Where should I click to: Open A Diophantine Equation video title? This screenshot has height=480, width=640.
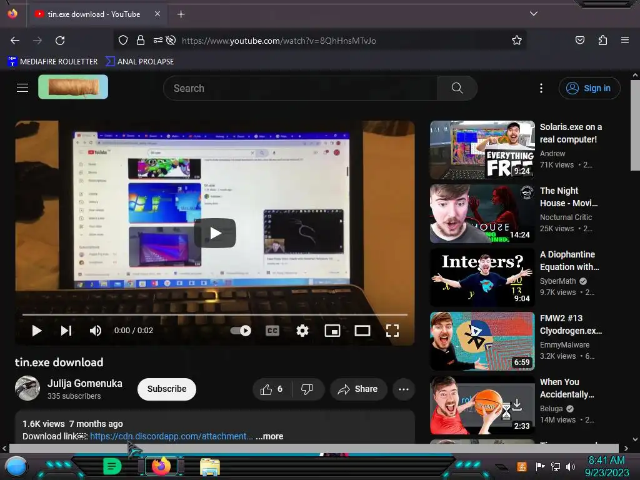click(x=569, y=261)
